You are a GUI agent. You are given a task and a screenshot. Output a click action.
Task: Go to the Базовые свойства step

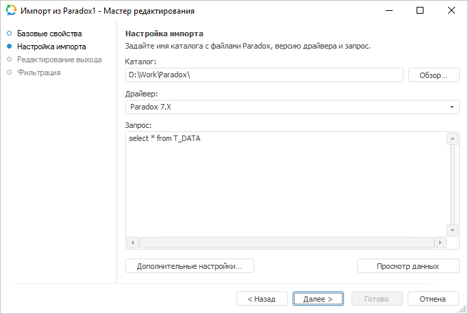[x=49, y=33]
